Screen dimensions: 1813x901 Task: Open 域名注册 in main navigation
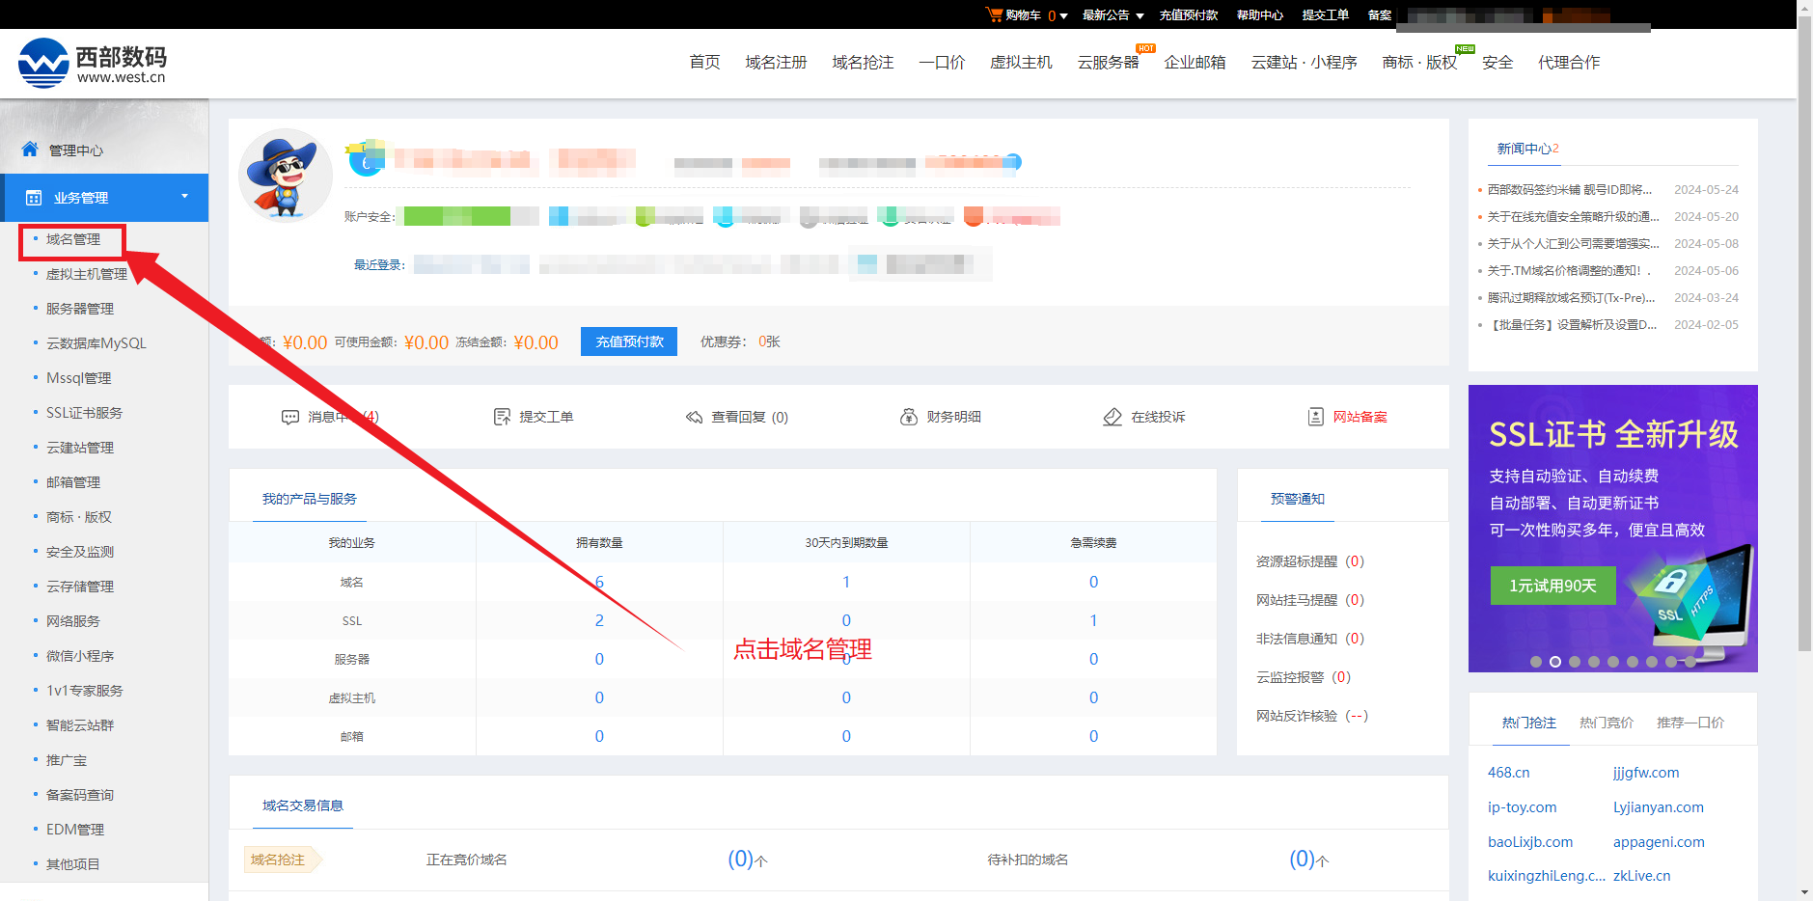pyautogui.click(x=776, y=62)
